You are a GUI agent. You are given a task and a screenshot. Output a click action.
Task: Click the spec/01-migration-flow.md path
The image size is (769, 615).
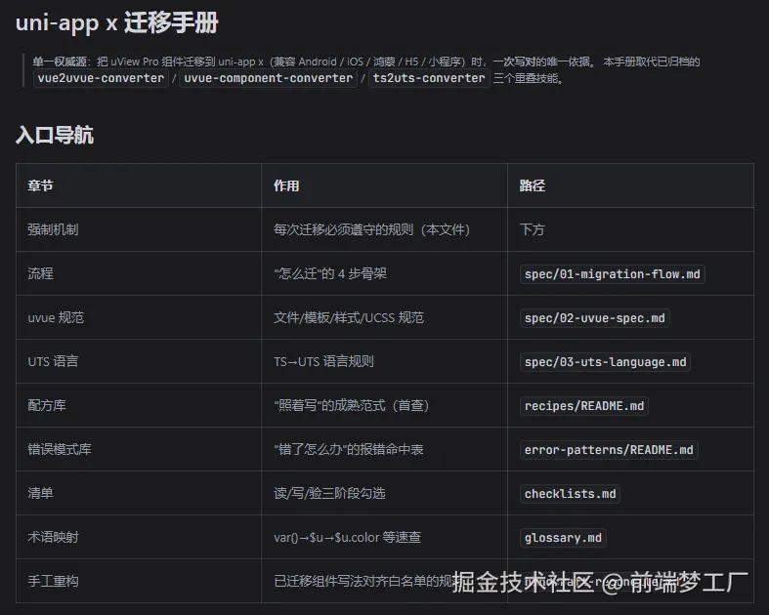click(612, 274)
